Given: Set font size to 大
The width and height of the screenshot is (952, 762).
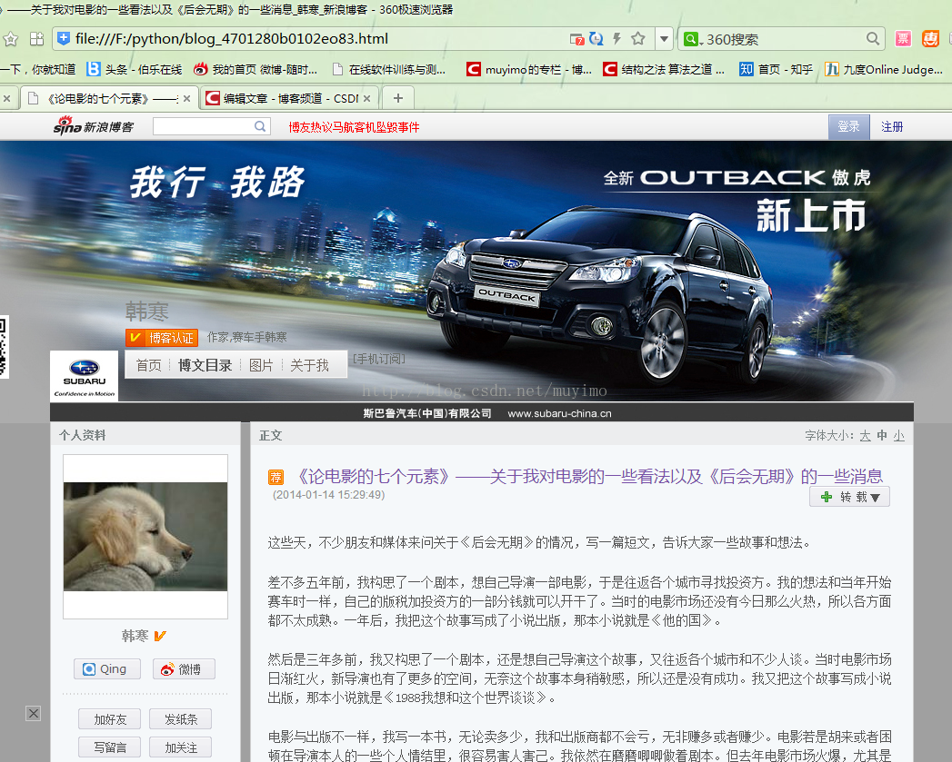Looking at the screenshot, I should click(866, 436).
